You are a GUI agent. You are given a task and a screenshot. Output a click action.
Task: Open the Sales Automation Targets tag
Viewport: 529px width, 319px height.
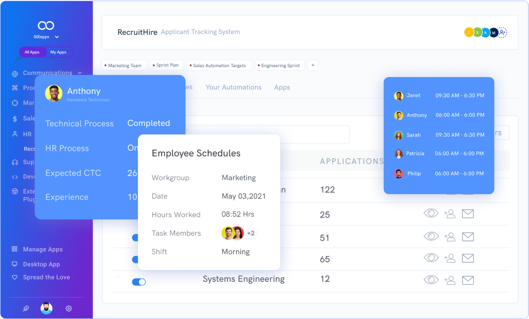click(x=219, y=65)
